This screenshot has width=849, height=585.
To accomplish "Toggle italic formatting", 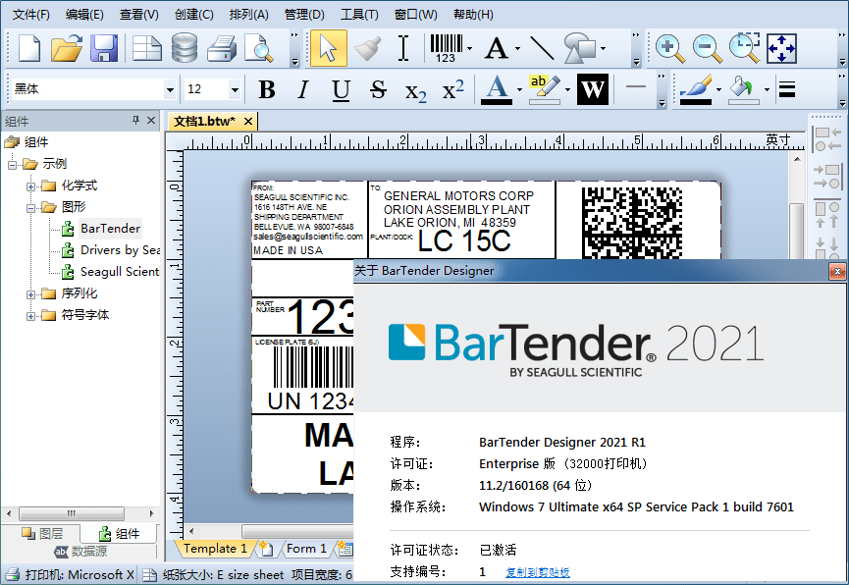I will (x=303, y=89).
